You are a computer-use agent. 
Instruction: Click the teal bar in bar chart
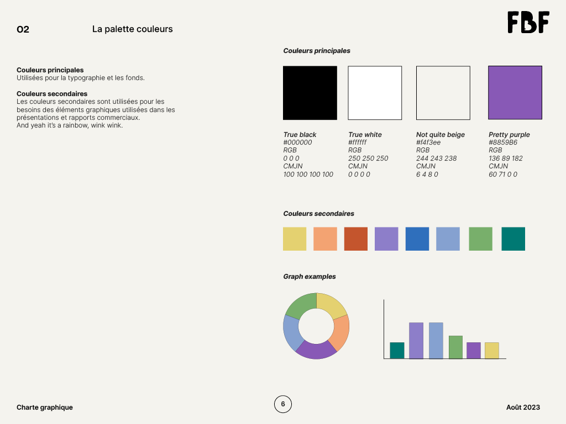(x=397, y=351)
